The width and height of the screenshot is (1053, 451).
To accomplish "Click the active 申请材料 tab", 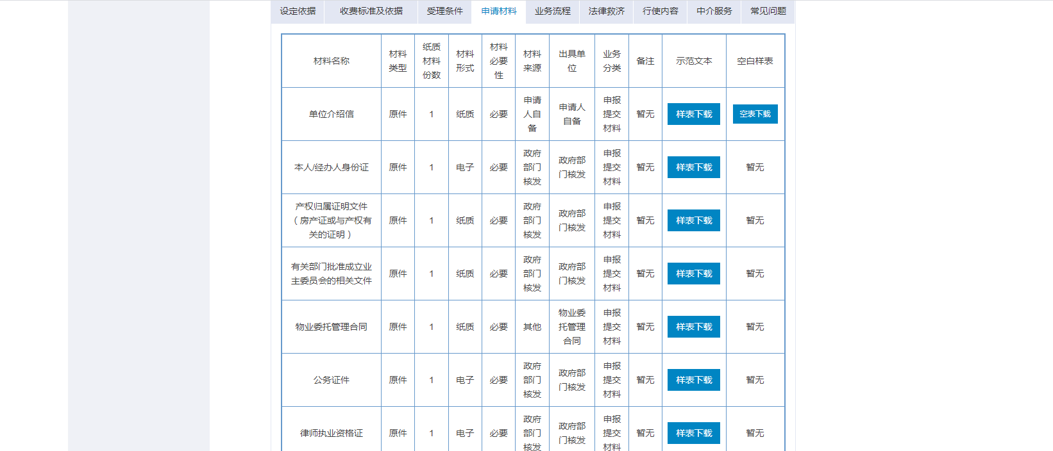I will [499, 12].
